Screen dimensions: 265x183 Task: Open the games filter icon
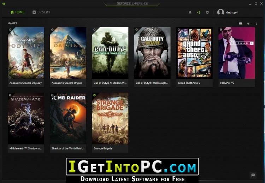pos(248,23)
